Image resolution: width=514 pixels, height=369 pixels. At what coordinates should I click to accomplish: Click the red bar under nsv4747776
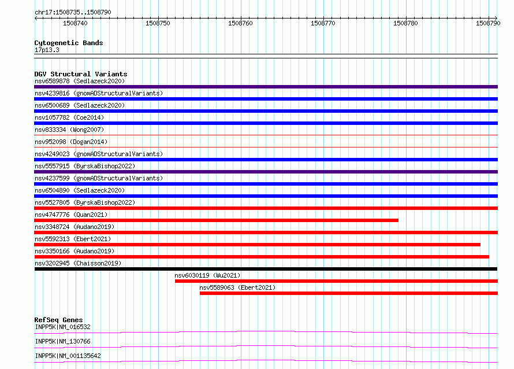217,220
